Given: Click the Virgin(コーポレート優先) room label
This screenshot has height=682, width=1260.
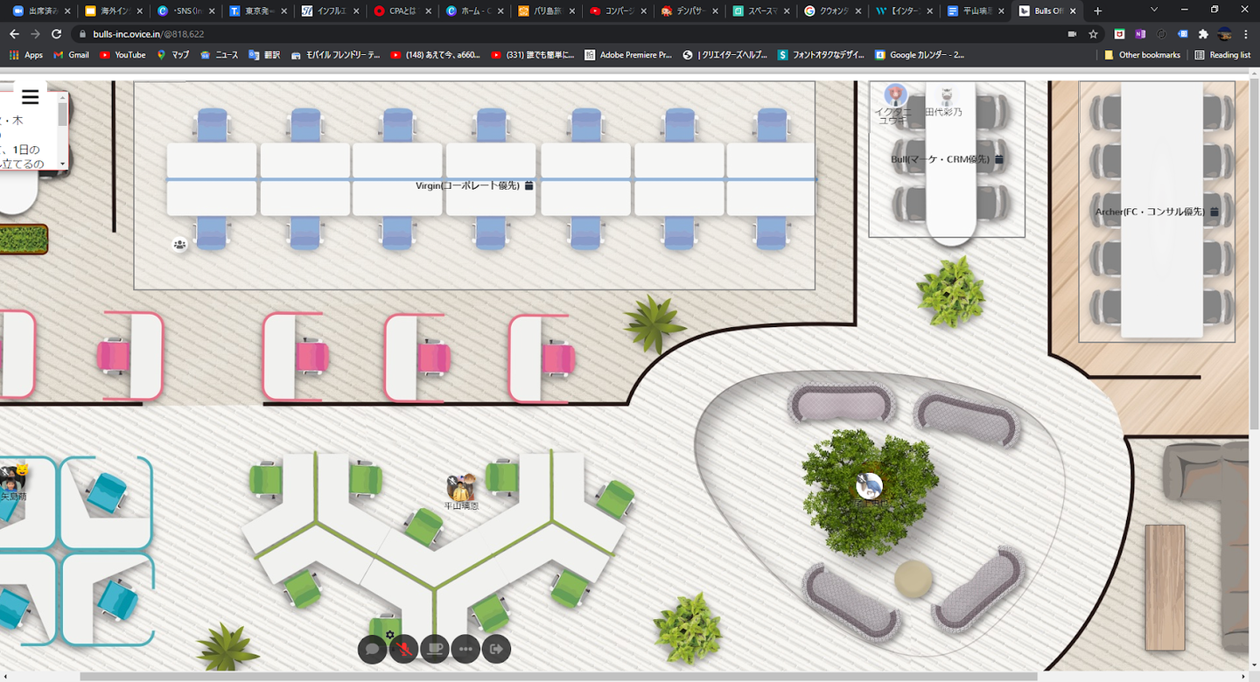Looking at the screenshot, I should click(467, 186).
